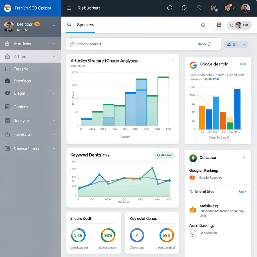
Task: Open the blue dropdown arrow beside search bar
Action: click(244, 44)
